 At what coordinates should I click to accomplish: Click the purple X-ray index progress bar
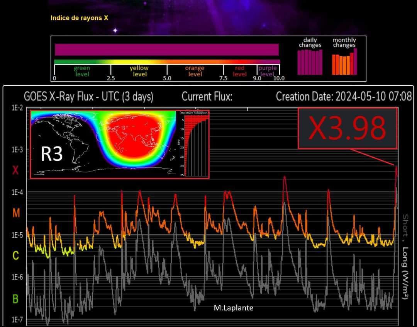click(x=166, y=50)
